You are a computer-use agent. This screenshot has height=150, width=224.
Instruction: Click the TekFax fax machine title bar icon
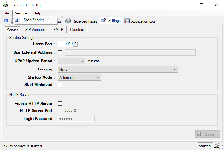coord(5,5)
